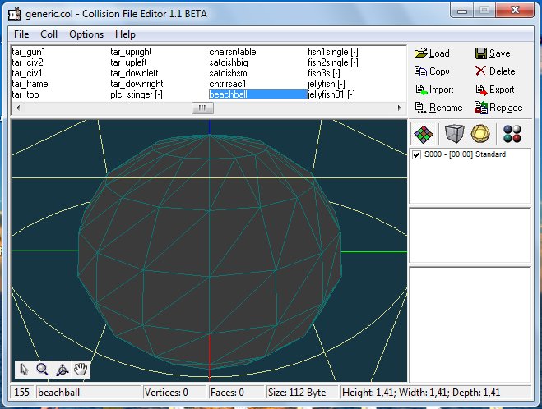Click the Save file button
The height and width of the screenshot is (409, 542).
point(493,53)
